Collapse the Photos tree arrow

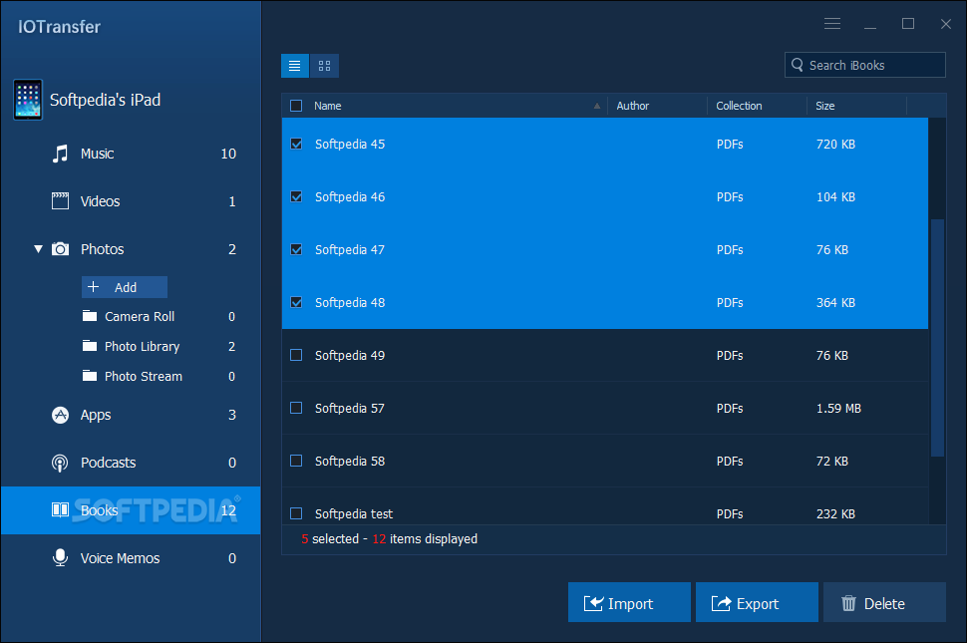tap(38, 249)
